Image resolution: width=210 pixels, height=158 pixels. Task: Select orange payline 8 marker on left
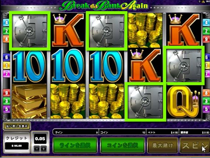coord(6,39)
